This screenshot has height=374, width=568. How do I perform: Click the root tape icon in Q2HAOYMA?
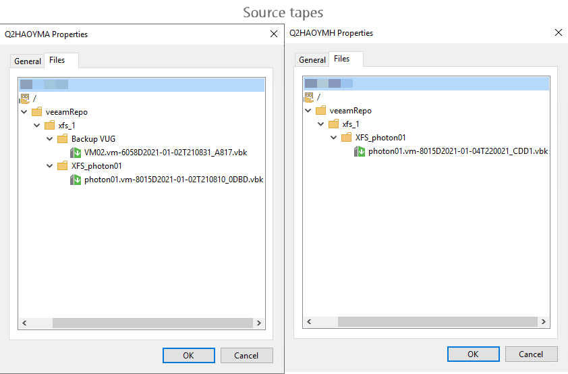[25, 98]
